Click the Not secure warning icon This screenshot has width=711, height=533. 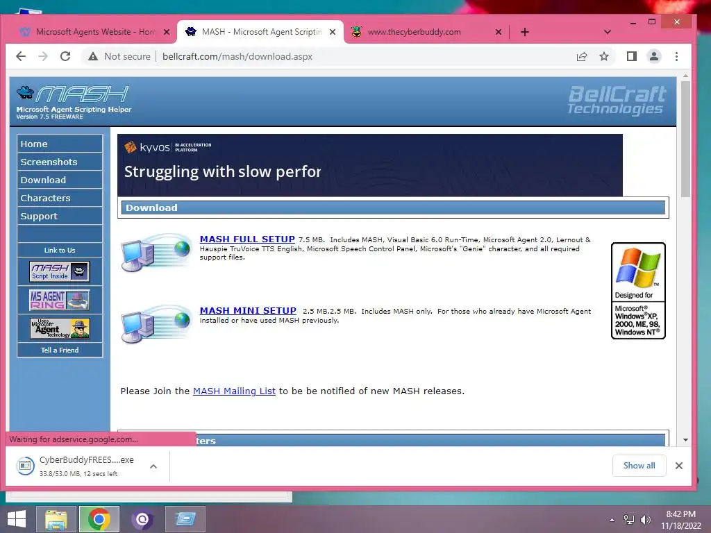[93, 56]
